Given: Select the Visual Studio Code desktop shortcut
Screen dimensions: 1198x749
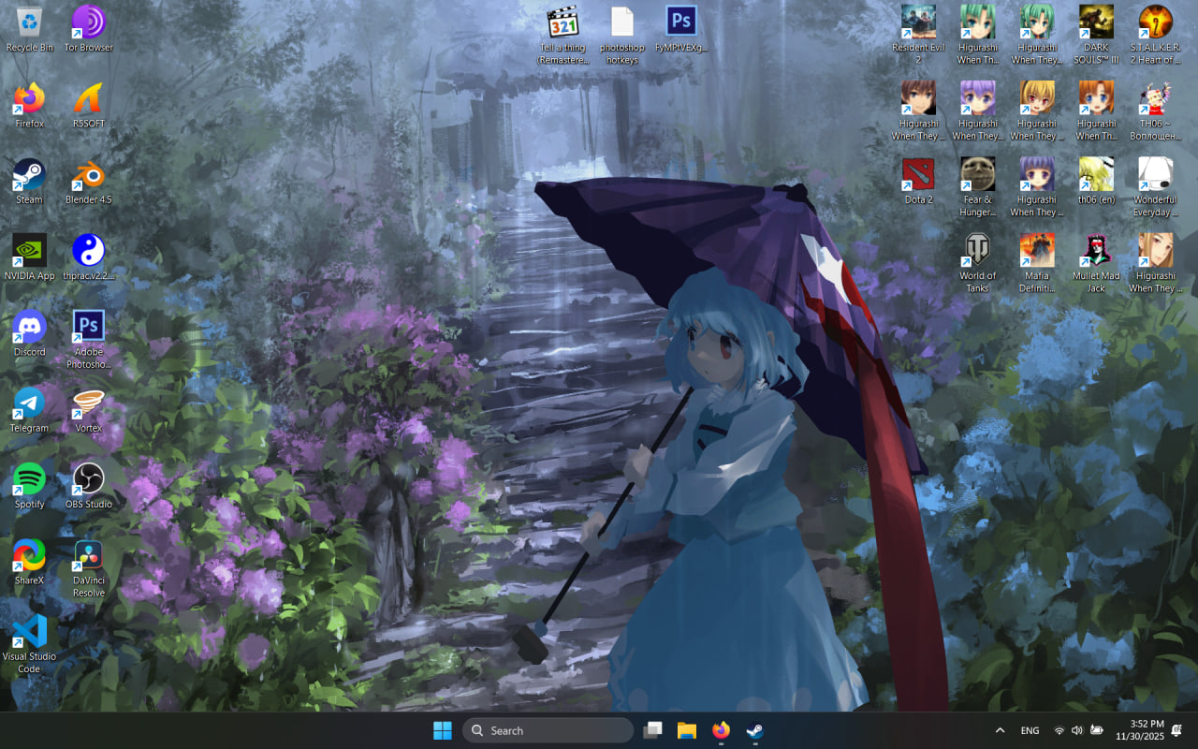Looking at the screenshot, I should 29,644.
